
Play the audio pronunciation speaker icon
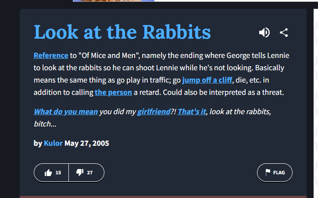click(x=264, y=32)
